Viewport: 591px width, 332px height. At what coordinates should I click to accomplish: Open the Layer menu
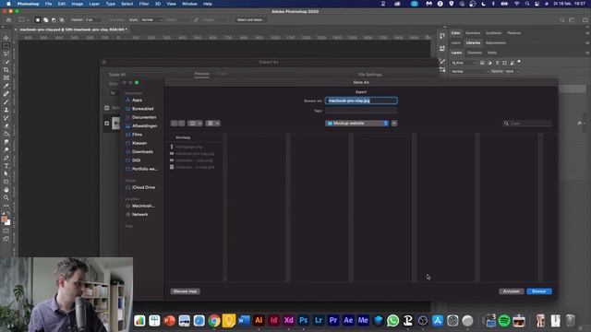(x=94, y=4)
